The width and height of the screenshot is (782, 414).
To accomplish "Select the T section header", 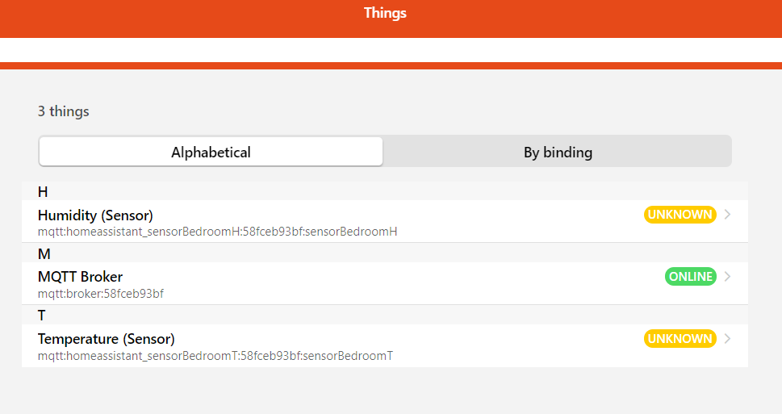I will click(42, 316).
